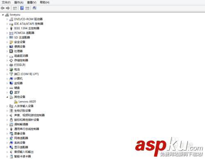Click the 网络适配器 network icon
The image size is (205, 159).
click(11, 138)
